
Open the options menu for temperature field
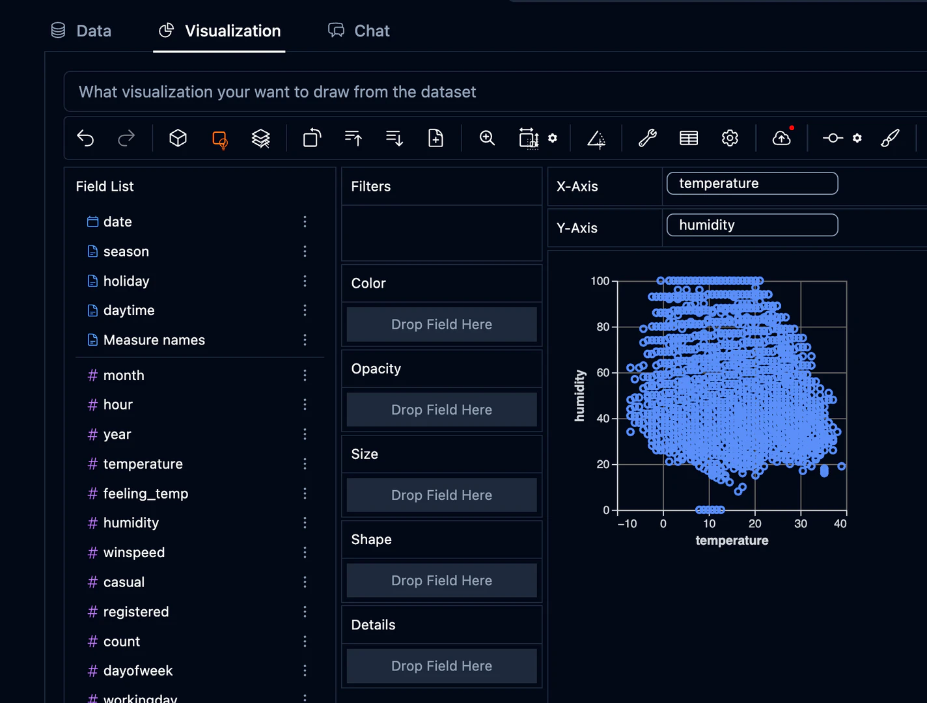[x=305, y=463]
